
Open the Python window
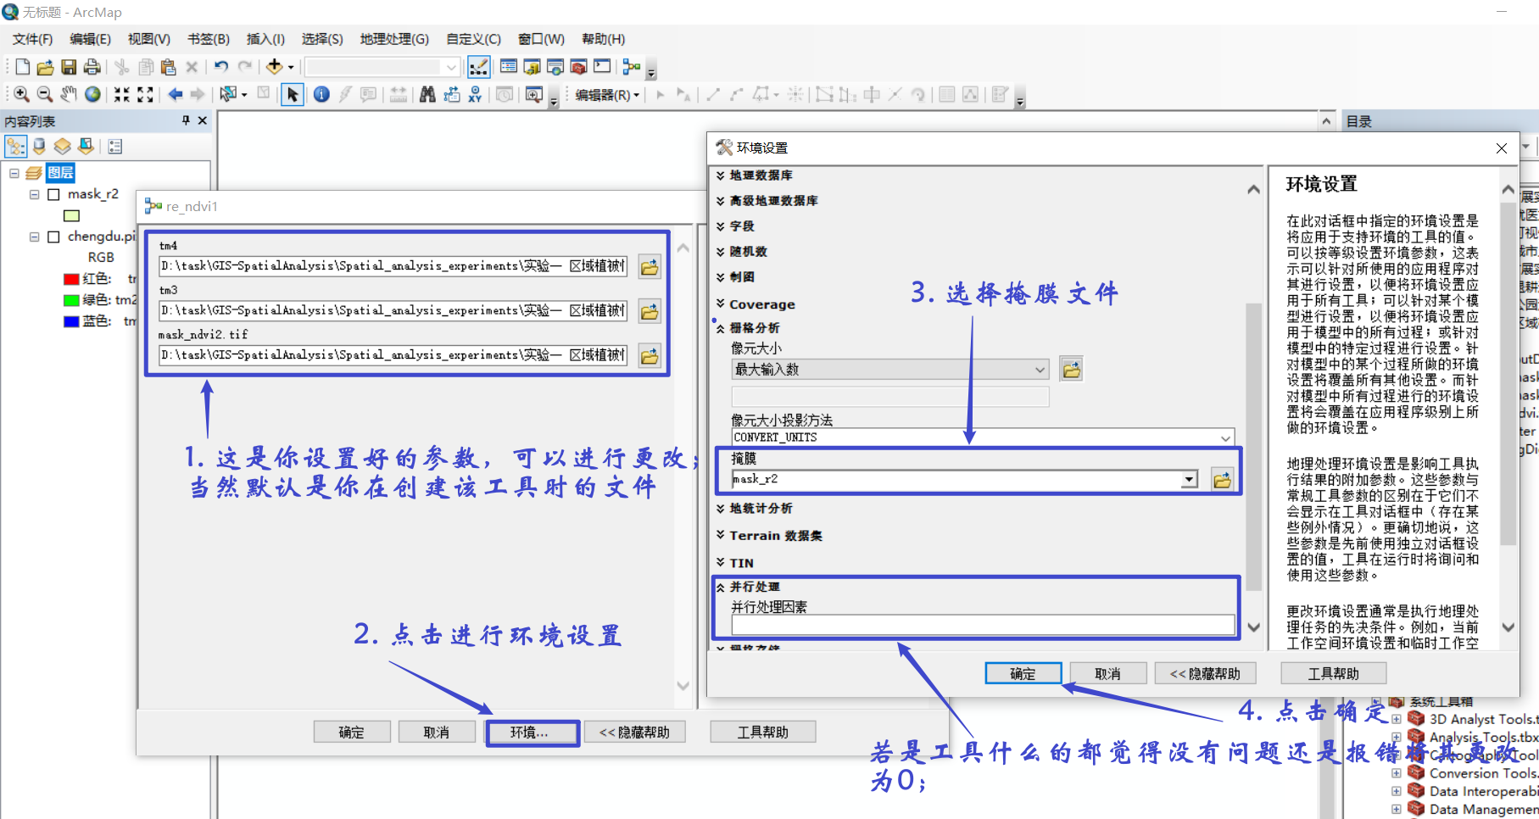pos(602,67)
